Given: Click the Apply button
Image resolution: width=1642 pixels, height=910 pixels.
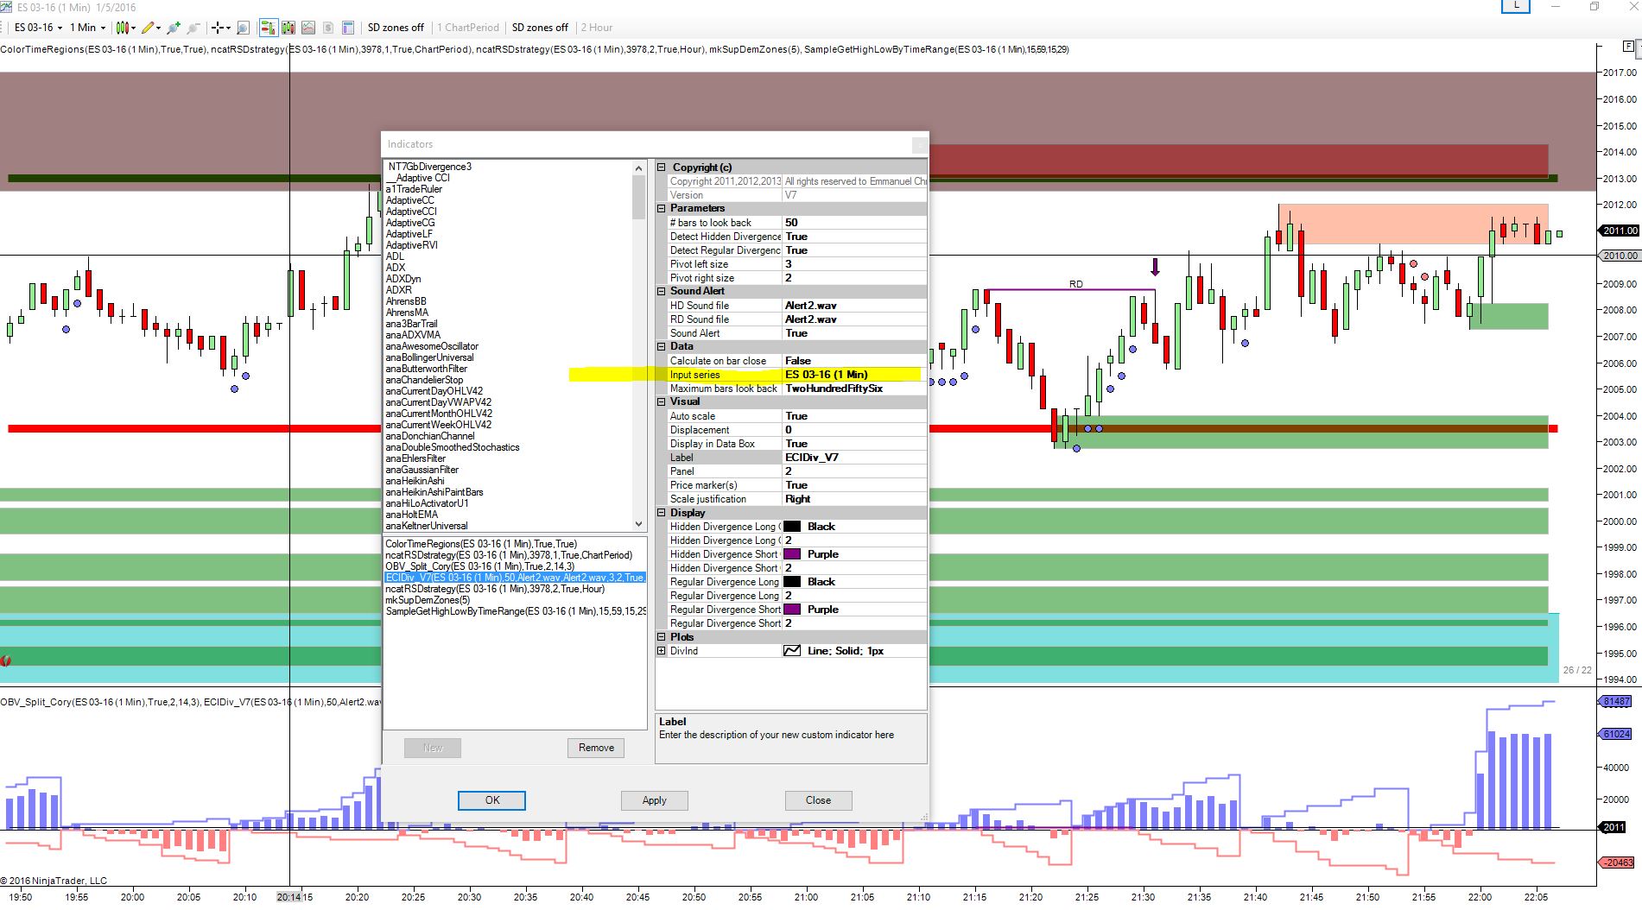Looking at the screenshot, I should (x=654, y=800).
